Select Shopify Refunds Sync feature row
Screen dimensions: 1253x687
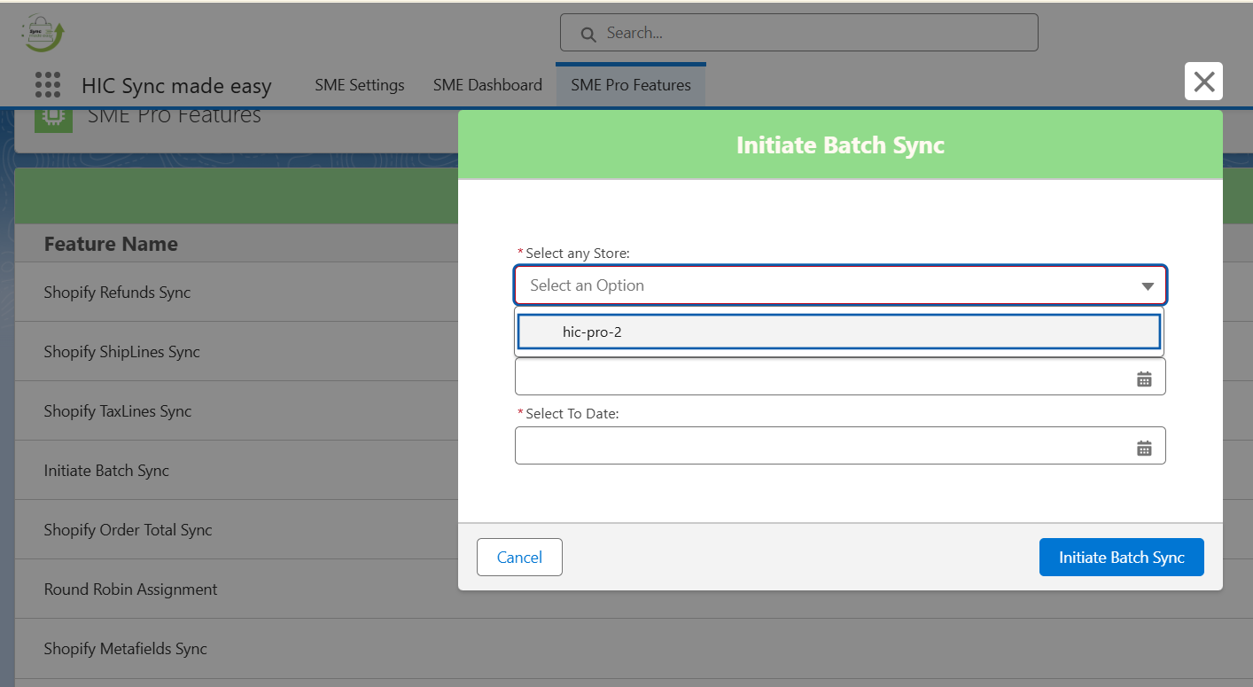[117, 293]
